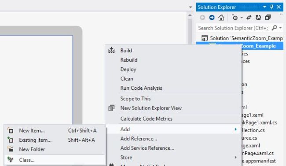The width and height of the screenshot is (286, 166).
Task: Choose Build from the context menu
Action: pos(126,51)
